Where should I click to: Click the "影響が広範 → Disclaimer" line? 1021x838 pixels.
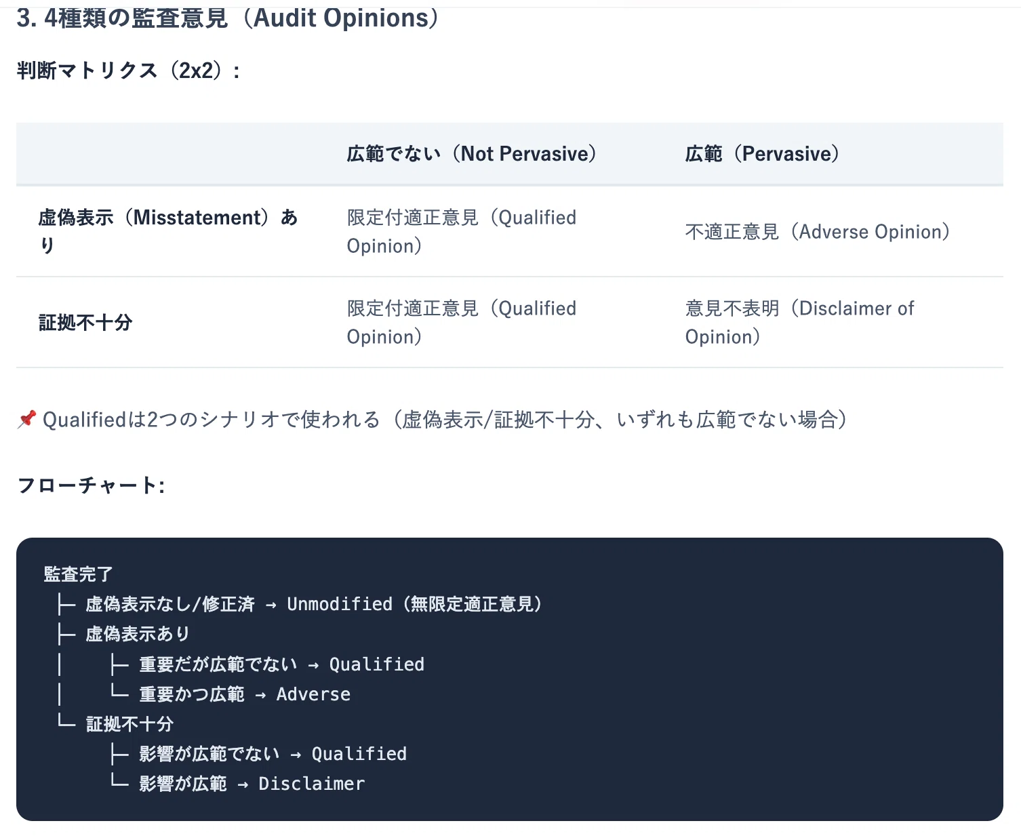pos(252,784)
